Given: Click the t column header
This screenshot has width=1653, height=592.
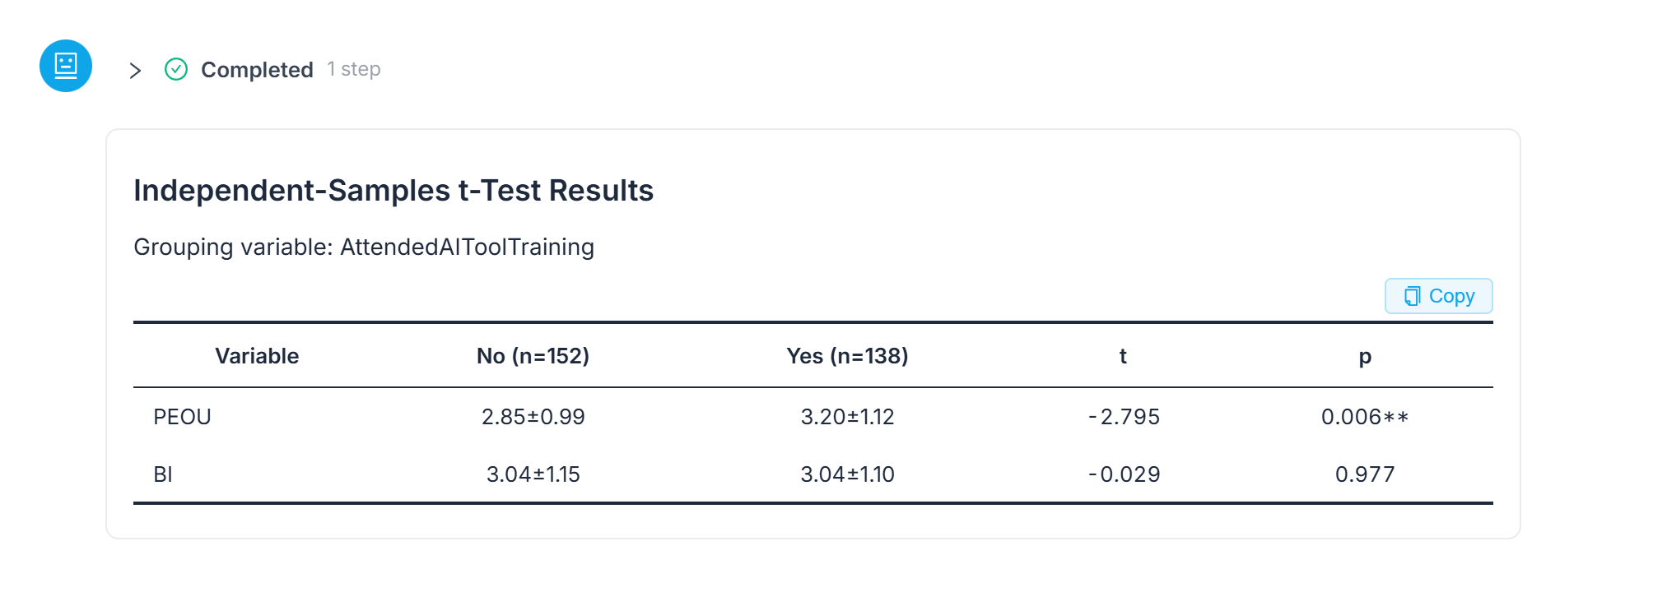Looking at the screenshot, I should click(1123, 356).
